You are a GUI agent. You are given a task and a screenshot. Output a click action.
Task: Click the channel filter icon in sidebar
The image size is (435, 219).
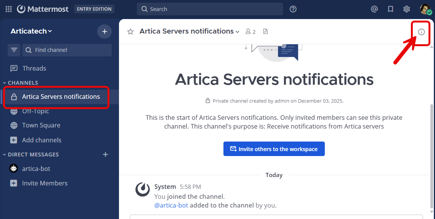pos(14,50)
